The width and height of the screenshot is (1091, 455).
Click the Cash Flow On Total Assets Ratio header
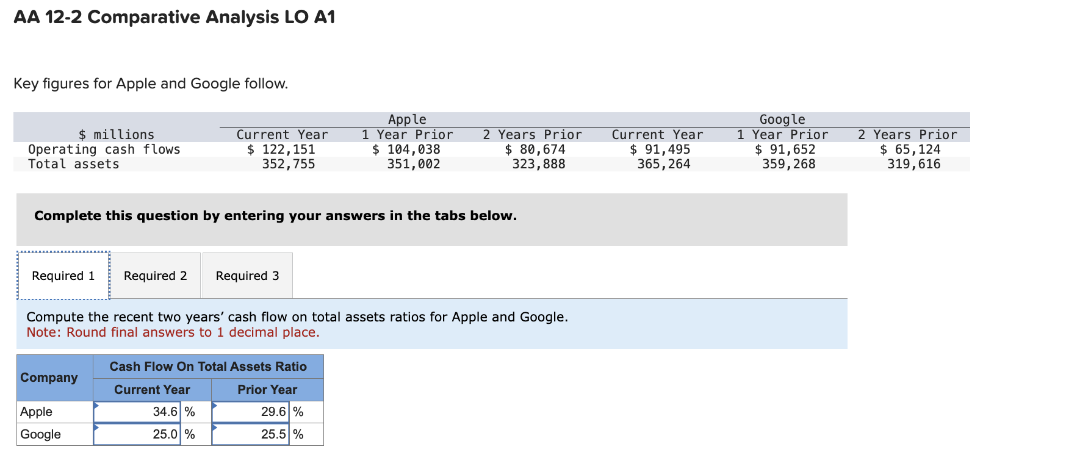(208, 367)
